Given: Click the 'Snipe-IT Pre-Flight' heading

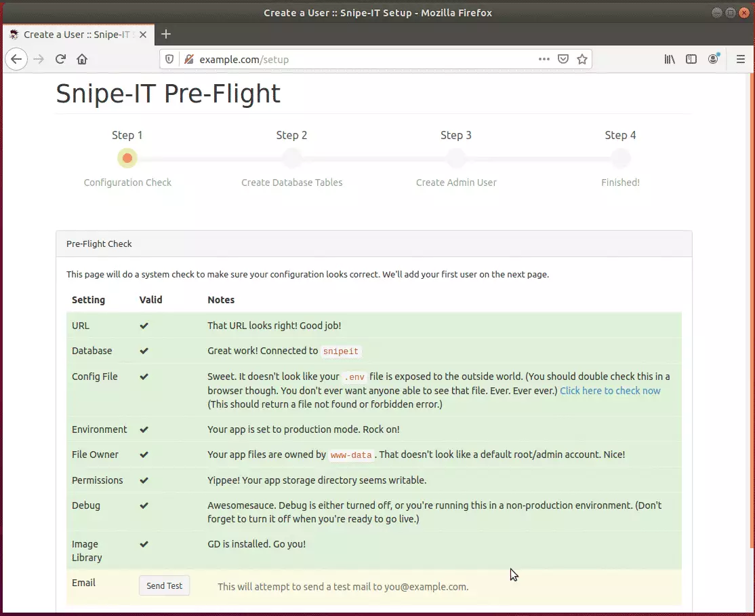Looking at the screenshot, I should [x=168, y=94].
